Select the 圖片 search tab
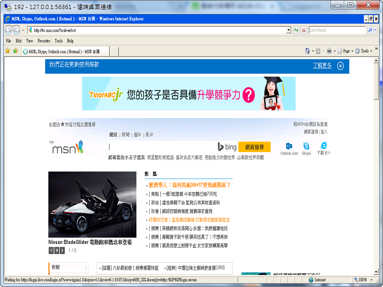Screen dimensions: 383x287 pos(137,135)
